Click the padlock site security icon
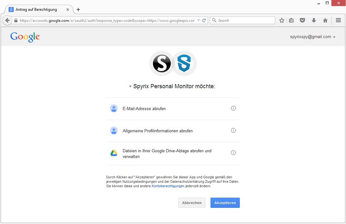The width and height of the screenshot is (346, 224). click(x=16, y=21)
